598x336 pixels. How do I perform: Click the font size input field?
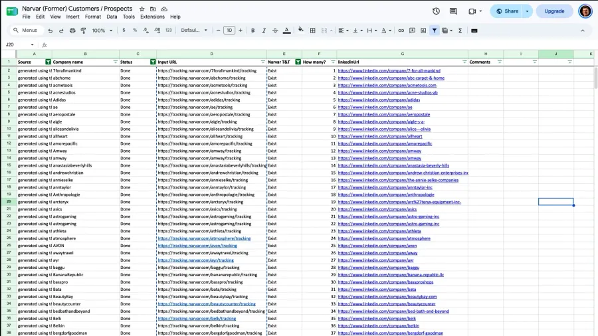point(229,31)
